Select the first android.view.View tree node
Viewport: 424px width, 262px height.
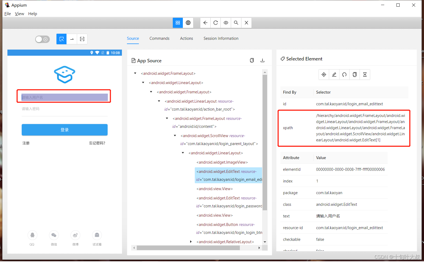click(x=214, y=189)
